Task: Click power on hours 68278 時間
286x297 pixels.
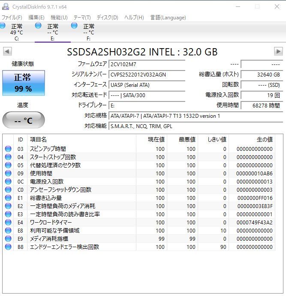Action: (262, 105)
